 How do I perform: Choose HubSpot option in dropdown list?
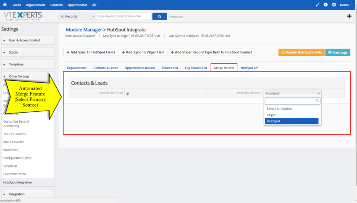click(x=291, y=121)
